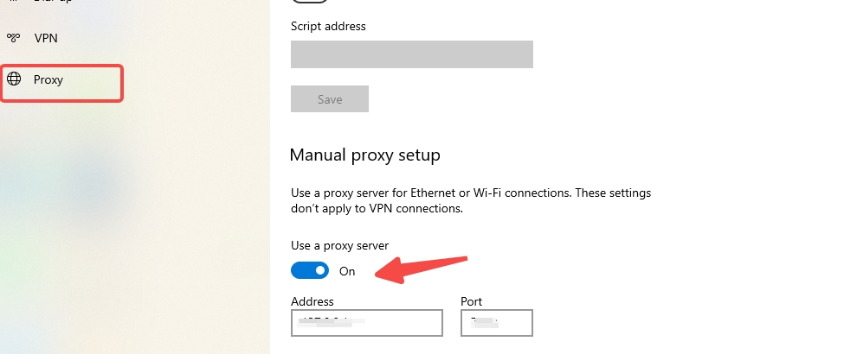Click into the Port number box

point(496,323)
